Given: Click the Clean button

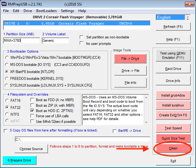Looking at the screenshot, I should [x=173, y=148].
